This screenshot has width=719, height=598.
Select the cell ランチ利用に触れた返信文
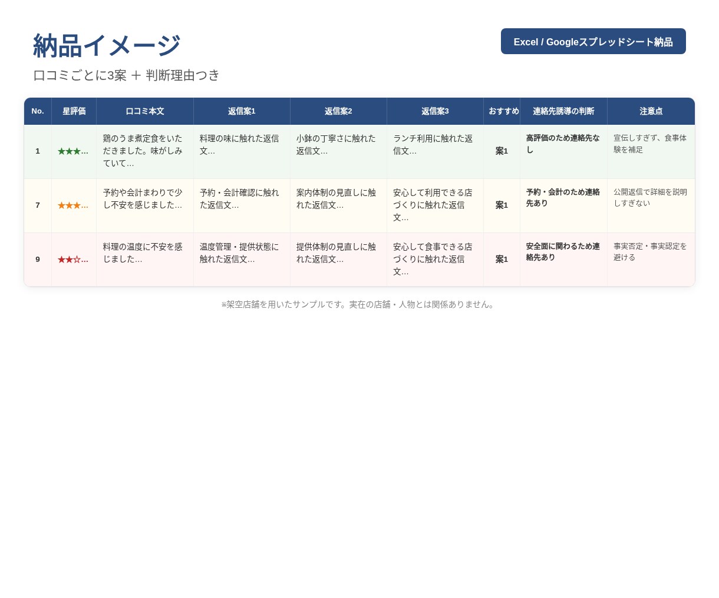435,152
